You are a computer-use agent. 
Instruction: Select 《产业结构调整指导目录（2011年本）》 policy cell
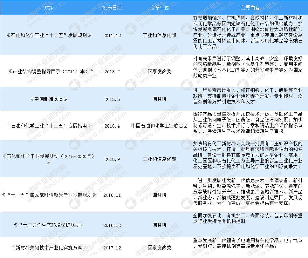pyautogui.click(x=51, y=71)
